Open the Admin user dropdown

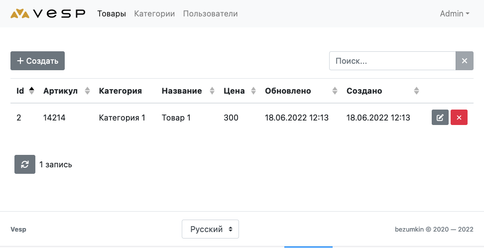455,13
